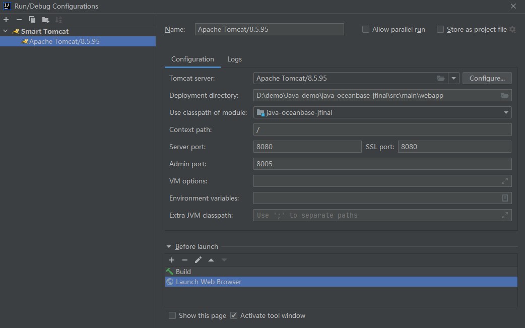This screenshot has width=525, height=328.
Task: Edit the Launch Web Browser task
Action: tap(198, 260)
